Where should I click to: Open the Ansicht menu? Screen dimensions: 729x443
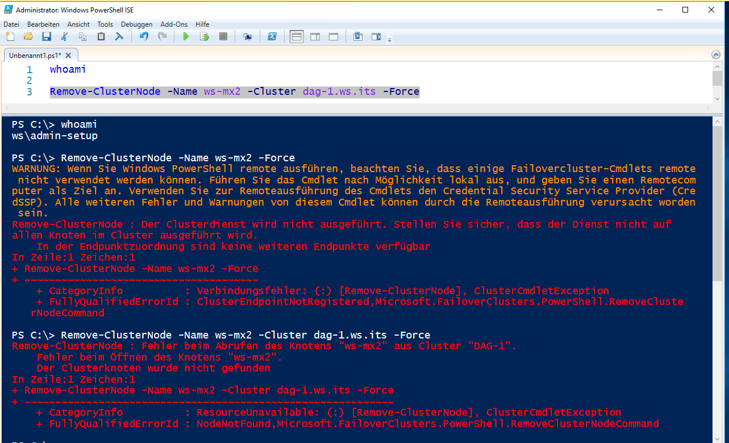click(78, 24)
